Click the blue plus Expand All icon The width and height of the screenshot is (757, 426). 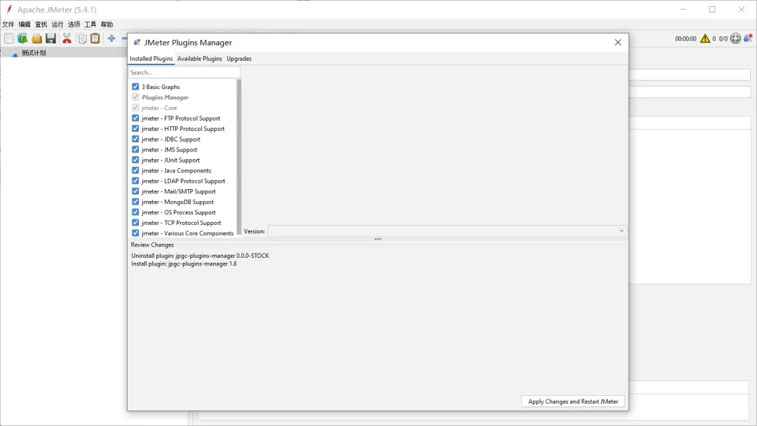(111, 39)
